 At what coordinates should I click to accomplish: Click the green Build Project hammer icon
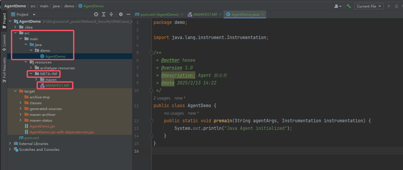(x=349, y=6)
